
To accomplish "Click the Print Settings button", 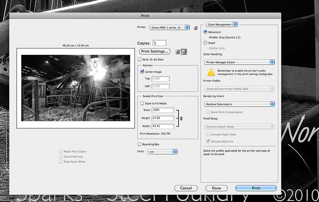I will tap(155, 51).
